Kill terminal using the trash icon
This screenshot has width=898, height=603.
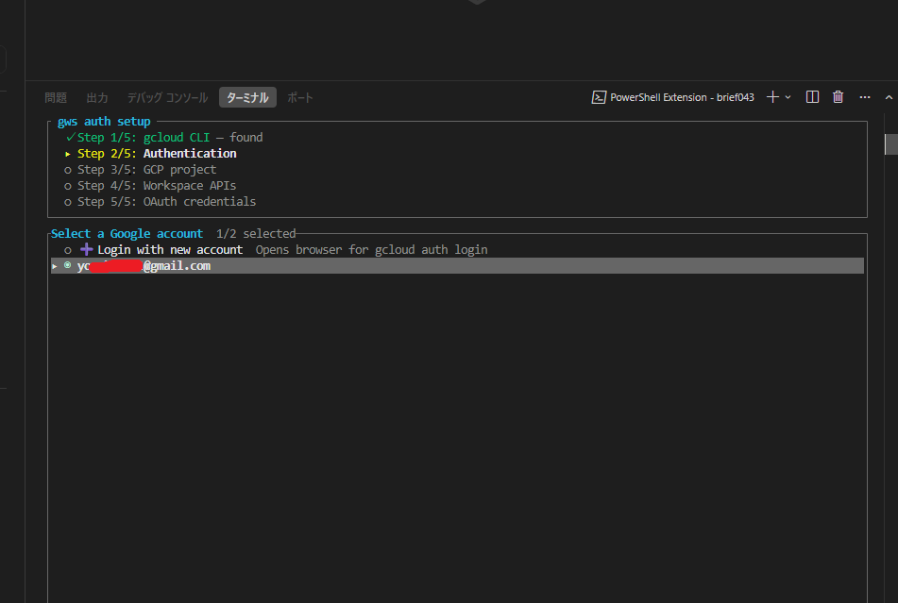click(838, 97)
